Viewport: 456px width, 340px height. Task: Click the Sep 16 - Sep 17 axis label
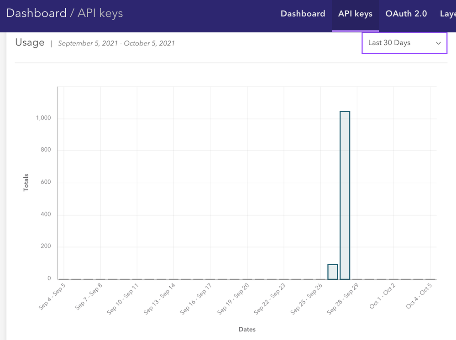196,299
